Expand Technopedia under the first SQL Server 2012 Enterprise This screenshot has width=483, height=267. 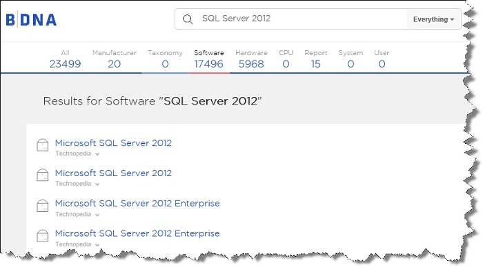coord(77,214)
